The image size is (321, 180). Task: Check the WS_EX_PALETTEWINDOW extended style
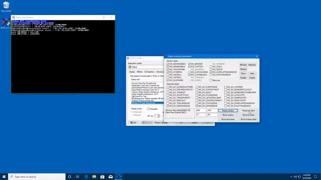pyautogui.click(x=237, y=106)
